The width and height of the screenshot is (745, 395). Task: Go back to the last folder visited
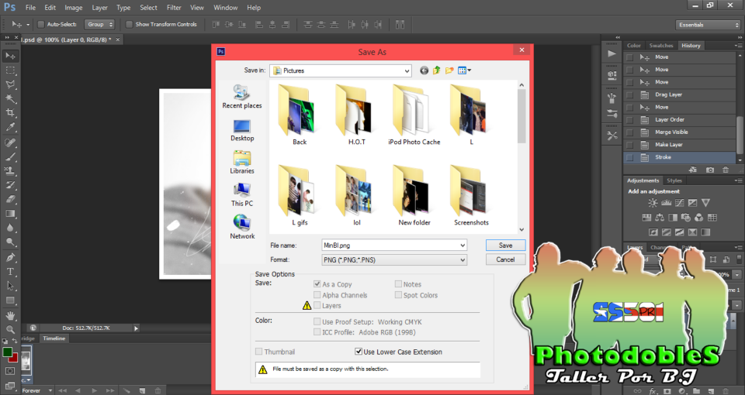pos(424,70)
